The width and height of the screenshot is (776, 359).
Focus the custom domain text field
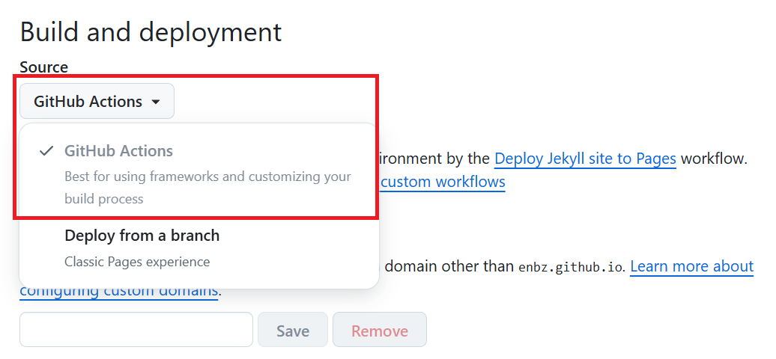tap(136, 329)
